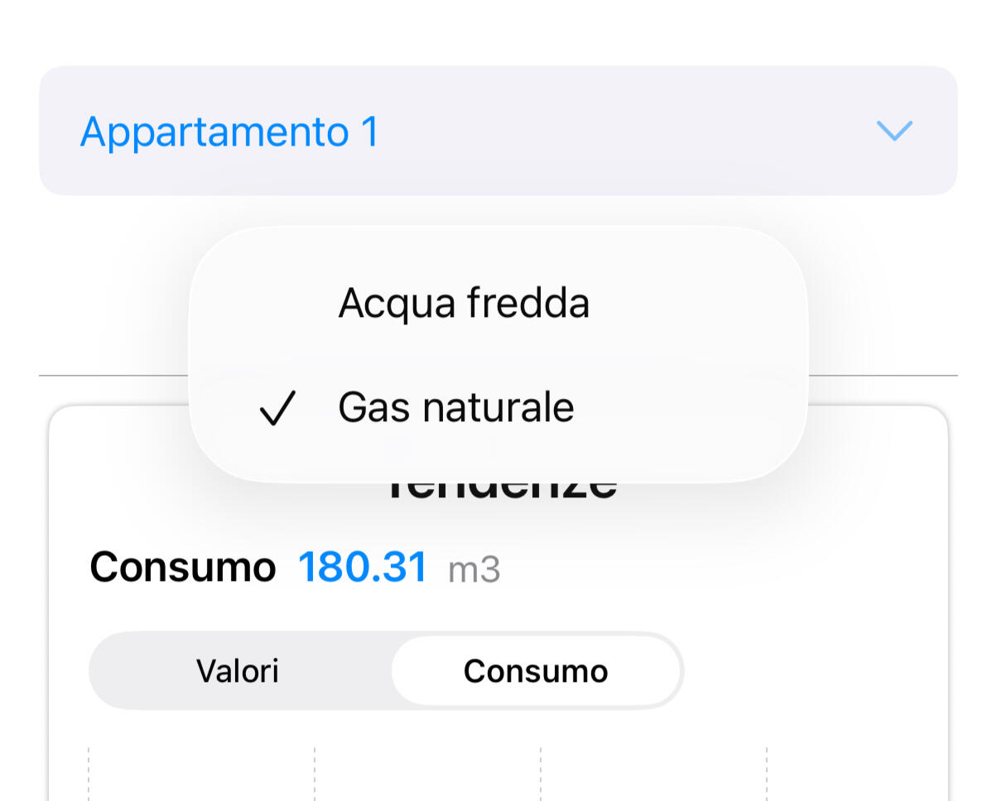
Task: Click blank card area right of Consumo segment
Action: (x=812, y=670)
